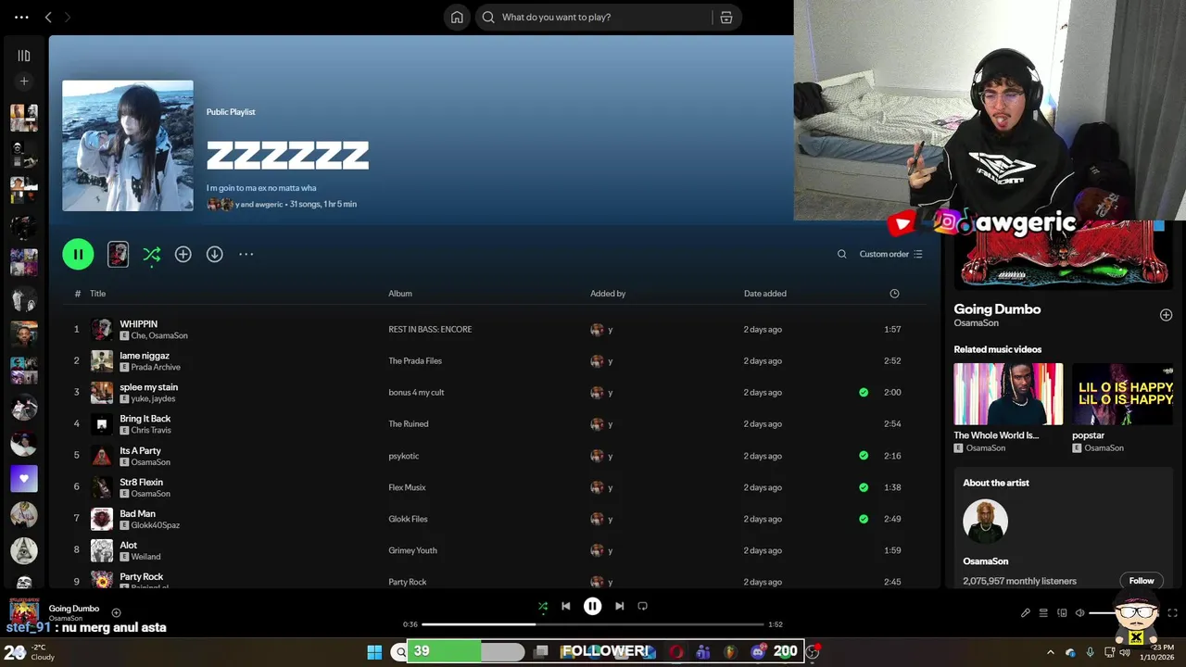
Task: Add zzzzzz playlist to Your Library
Action: point(183,254)
